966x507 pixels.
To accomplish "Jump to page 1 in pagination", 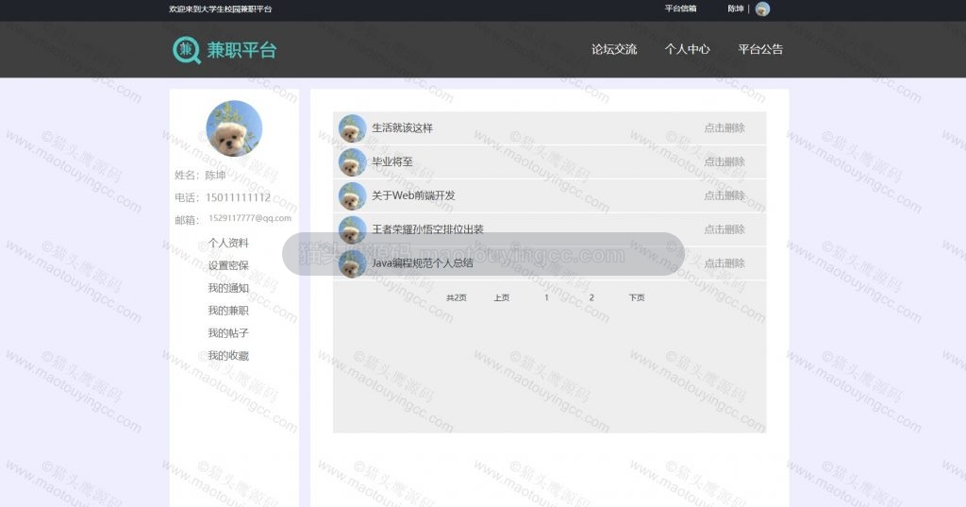I will (546, 298).
